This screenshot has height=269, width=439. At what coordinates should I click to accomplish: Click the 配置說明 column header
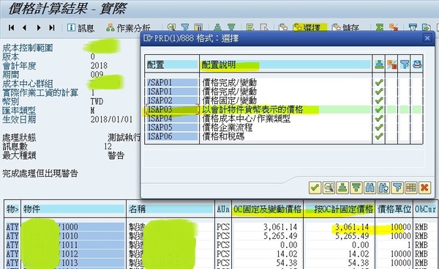pos(286,65)
